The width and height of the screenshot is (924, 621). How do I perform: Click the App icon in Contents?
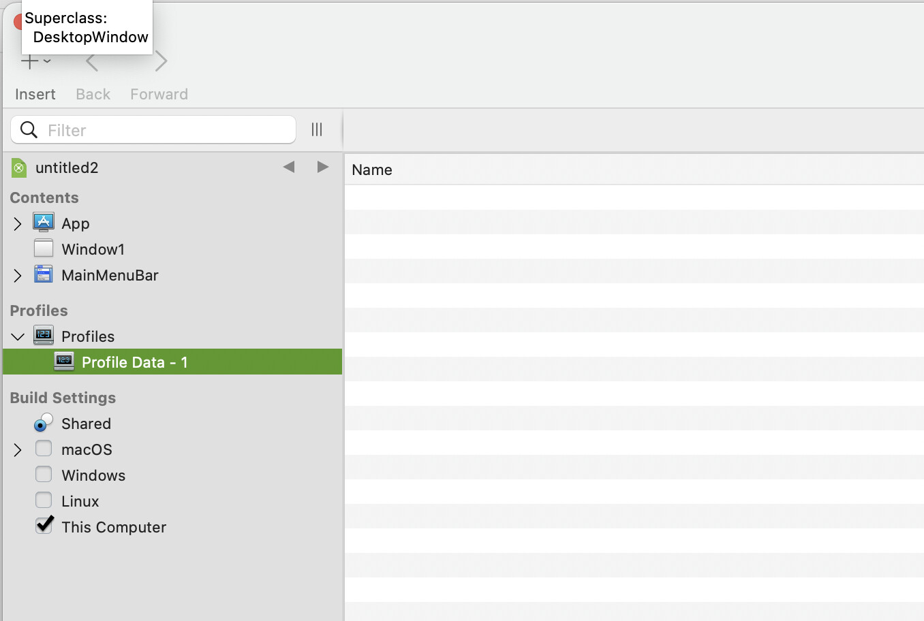(44, 223)
